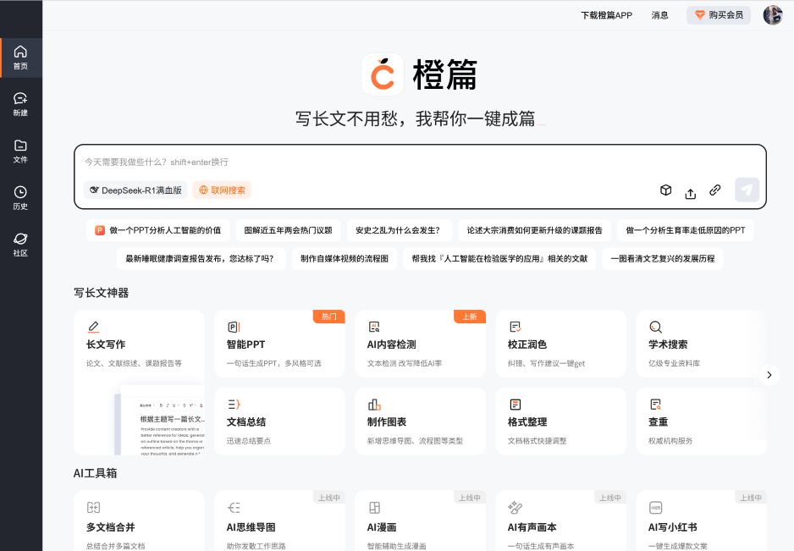This screenshot has width=794, height=551.
Task: Expand more tools with the right arrow
Action: [x=769, y=375]
